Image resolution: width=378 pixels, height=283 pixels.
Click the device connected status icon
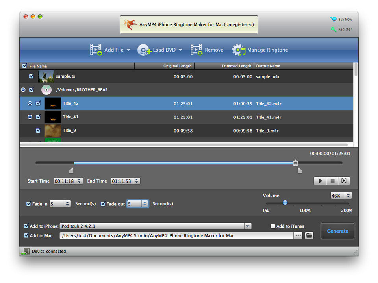(26, 252)
